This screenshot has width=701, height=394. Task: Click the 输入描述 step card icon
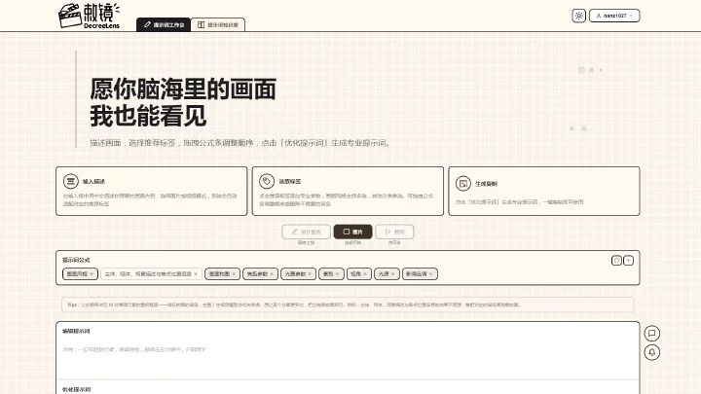click(x=71, y=181)
